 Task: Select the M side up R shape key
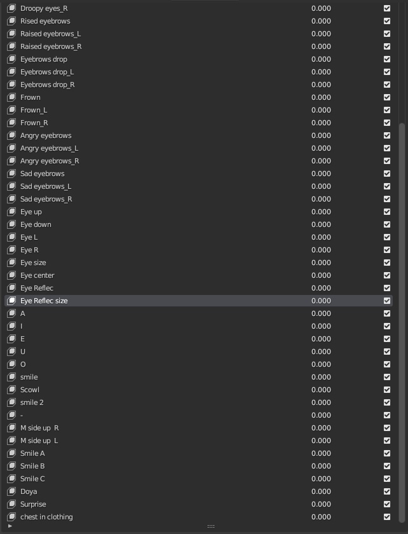[x=39, y=428]
